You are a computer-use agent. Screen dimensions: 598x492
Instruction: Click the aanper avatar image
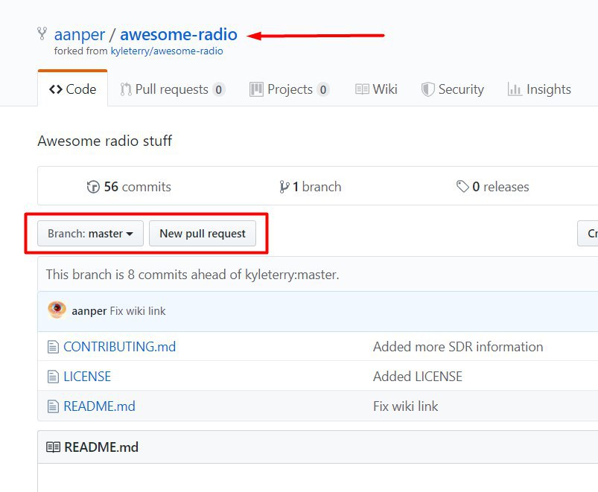57,310
